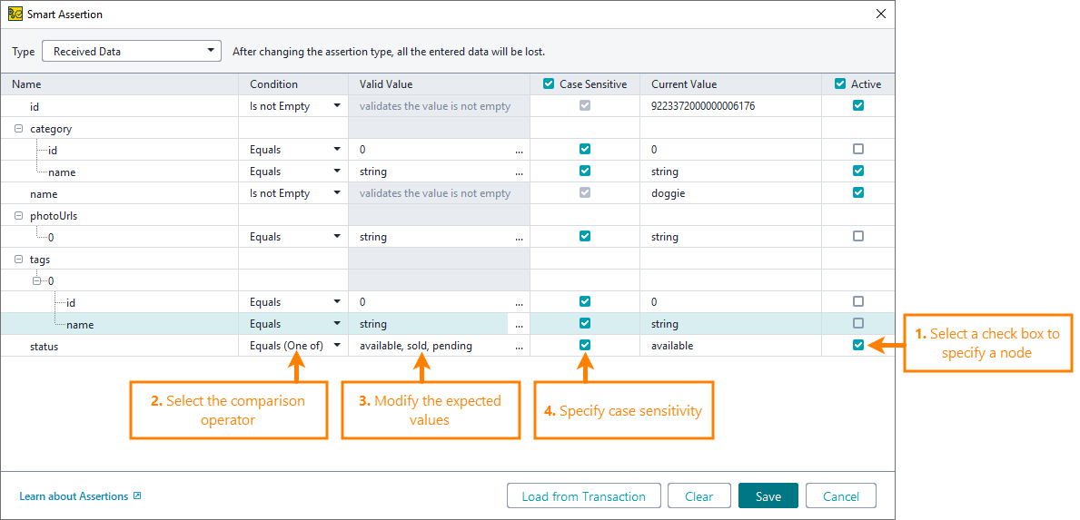The width and height of the screenshot is (1080, 520).
Task: Enable Active for photoUrls 0 row
Action: (857, 236)
